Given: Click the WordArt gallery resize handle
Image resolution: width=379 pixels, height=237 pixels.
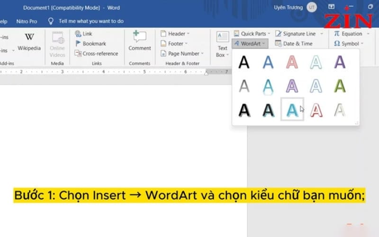Looking at the screenshot, I should point(357,123).
